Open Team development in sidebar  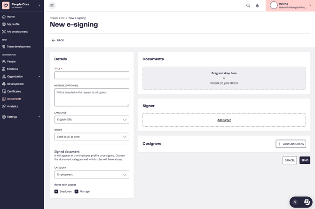tap(18, 46)
